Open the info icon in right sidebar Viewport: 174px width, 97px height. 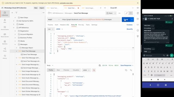(138, 30)
